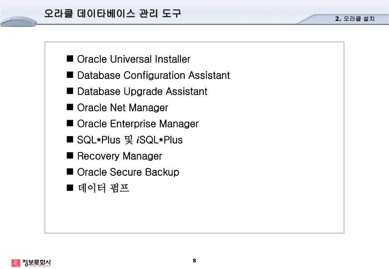Select the Database Configuration Assistant line
Image resolution: width=389 pixels, height=269 pixels.
tap(154, 75)
